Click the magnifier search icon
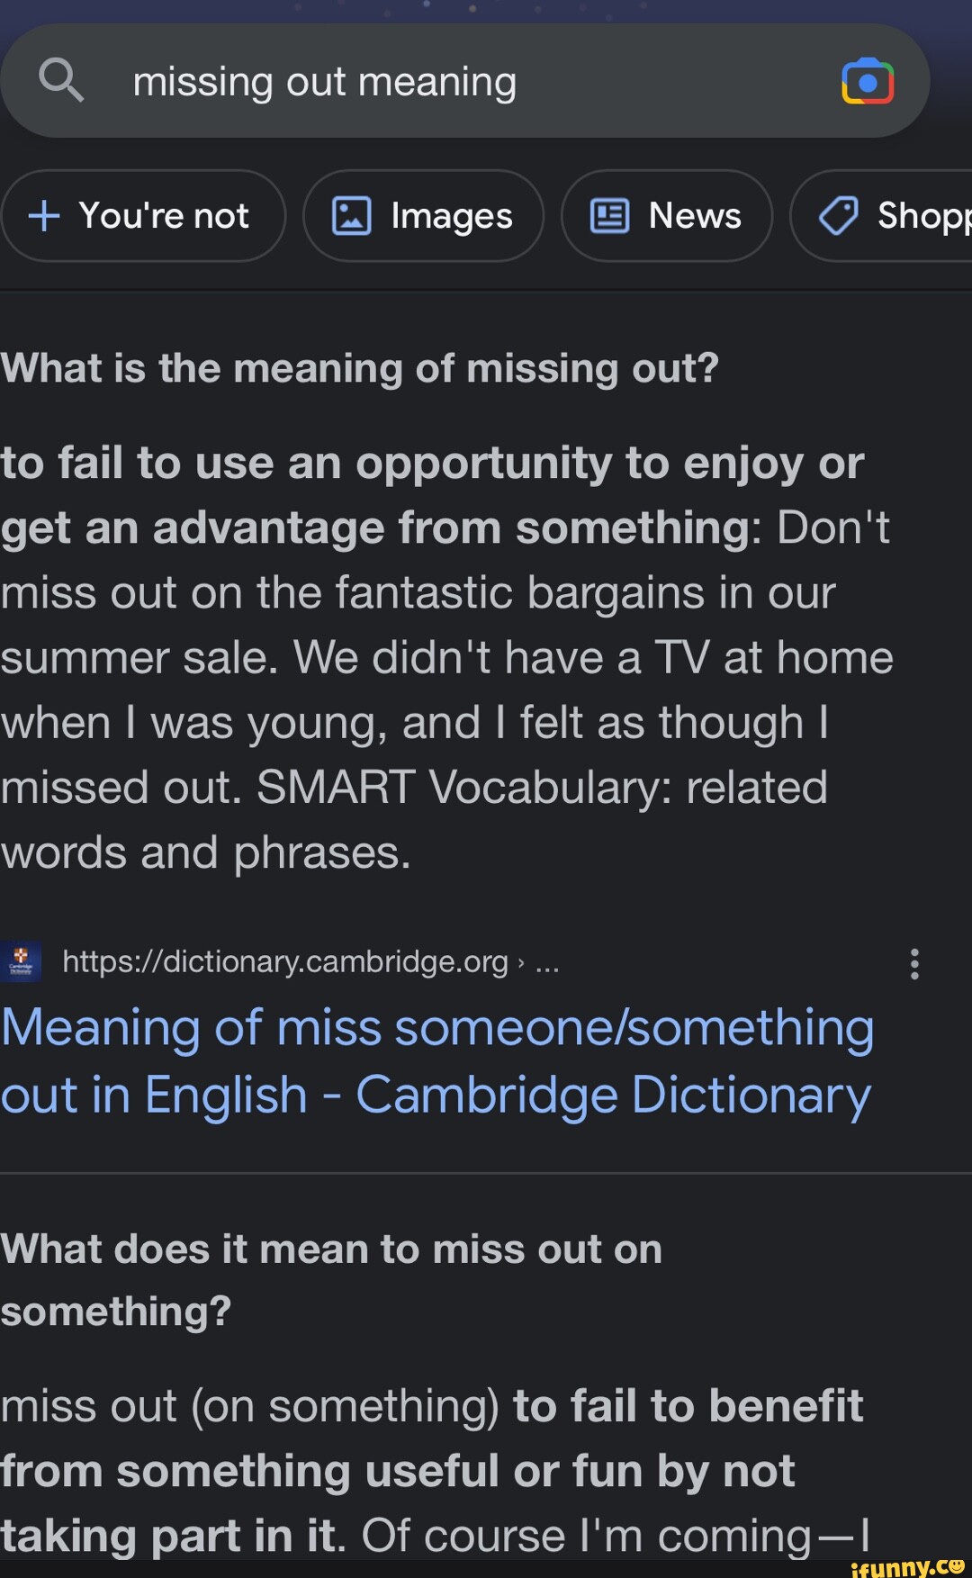Screen dimensions: 972x1578 pyautogui.click(x=61, y=80)
